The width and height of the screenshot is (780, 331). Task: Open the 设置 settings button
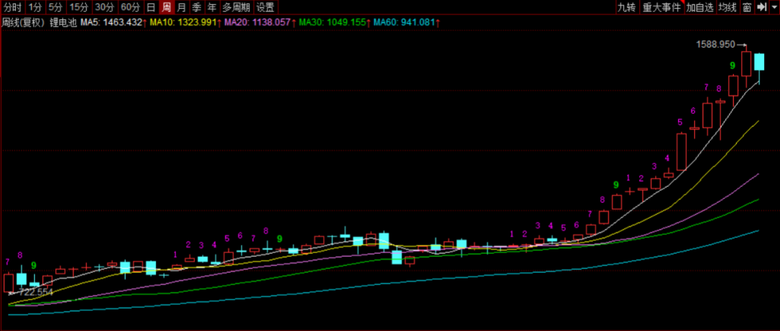[x=266, y=7]
